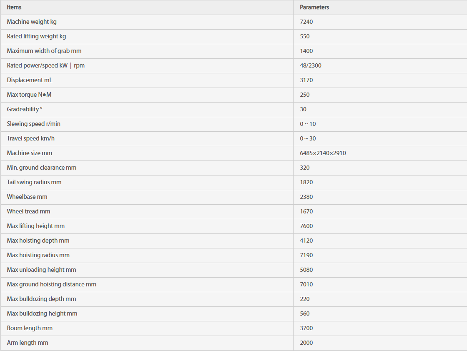Click Tail swing radius value 1820
Image resolution: width=467 pixels, height=351 pixels.
[x=306, y=182]
